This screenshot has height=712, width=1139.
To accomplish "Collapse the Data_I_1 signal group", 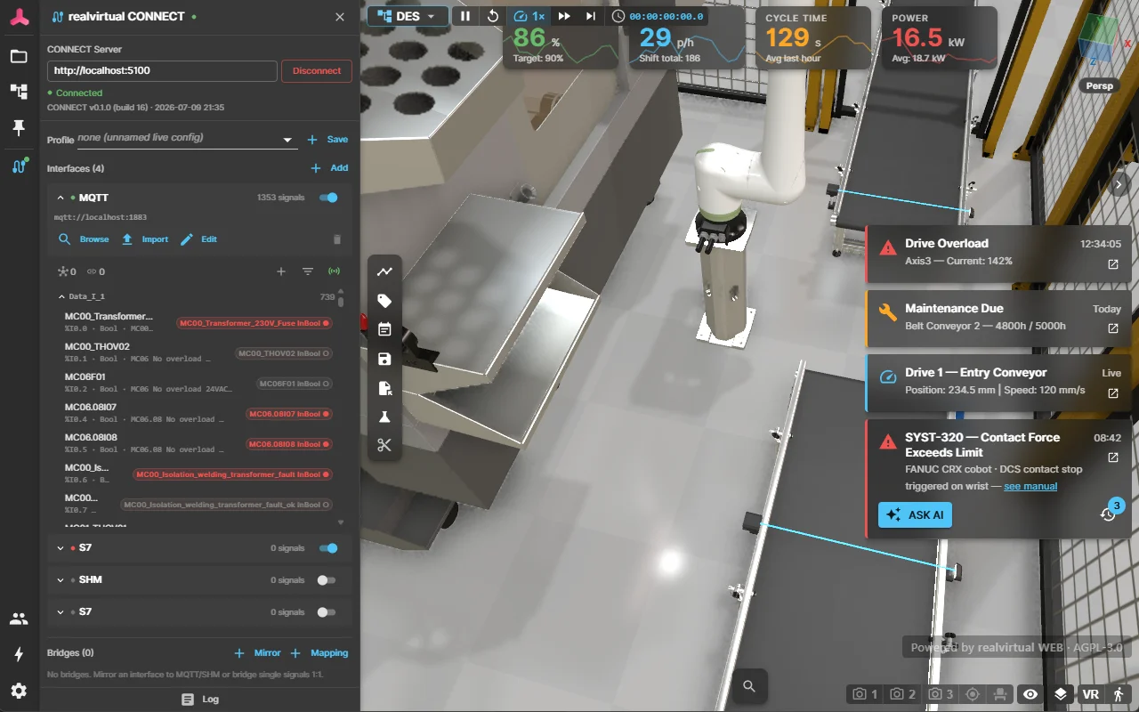I will pos(61,296).
